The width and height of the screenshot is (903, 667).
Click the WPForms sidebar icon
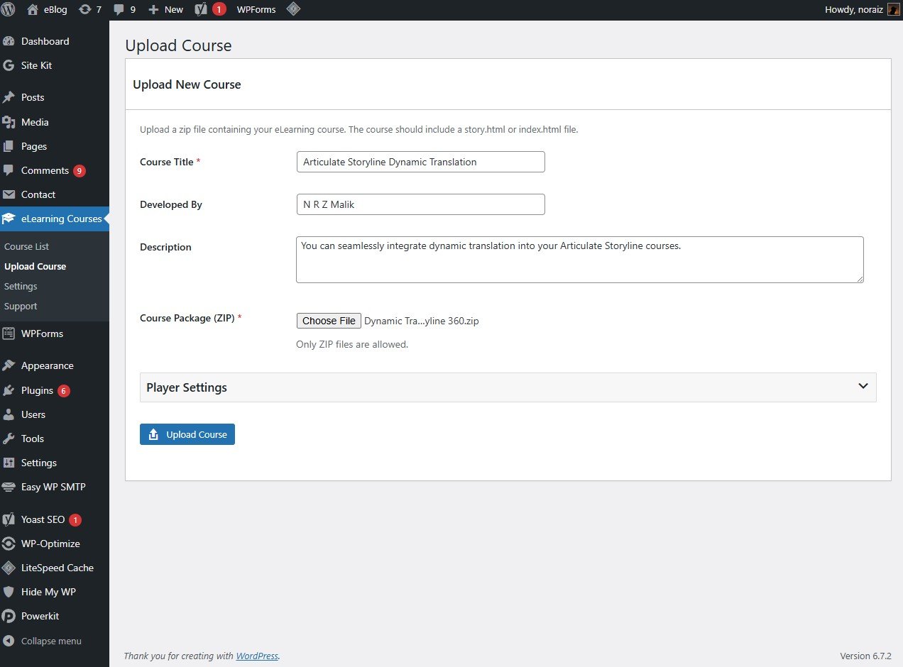10,333
